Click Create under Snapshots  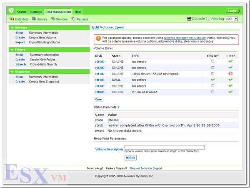coord(20,81)
